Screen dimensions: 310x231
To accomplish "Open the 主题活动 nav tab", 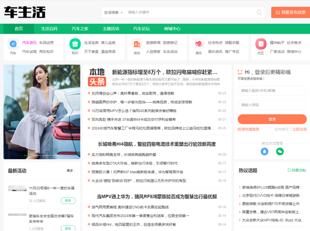I will pyautogui.click(x=111, y=28).
